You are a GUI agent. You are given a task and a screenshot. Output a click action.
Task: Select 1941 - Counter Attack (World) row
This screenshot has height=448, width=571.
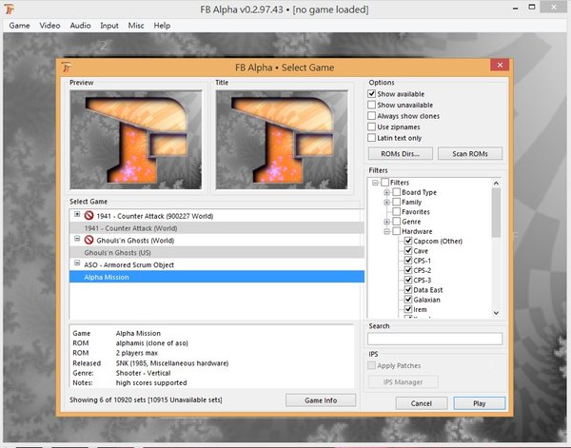click(x=217, y=228)
